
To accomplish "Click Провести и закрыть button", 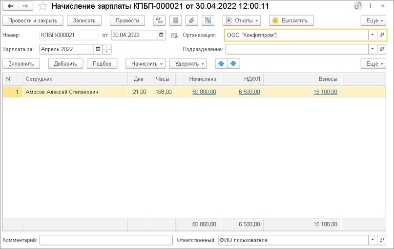I will 33,20.
